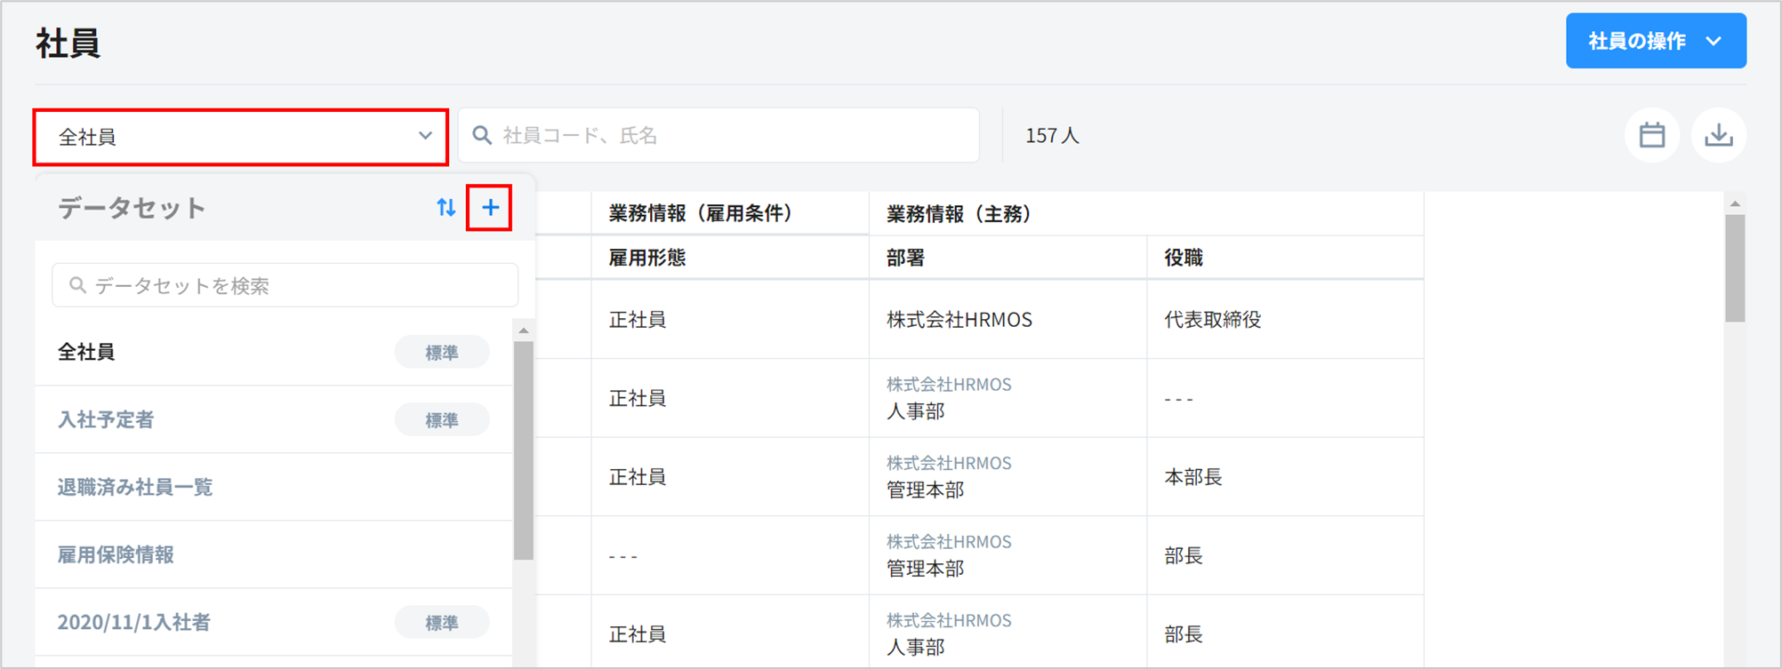Click the 役職 column header
This screenshot has height=669, width=1782.
pos(1184,258)
